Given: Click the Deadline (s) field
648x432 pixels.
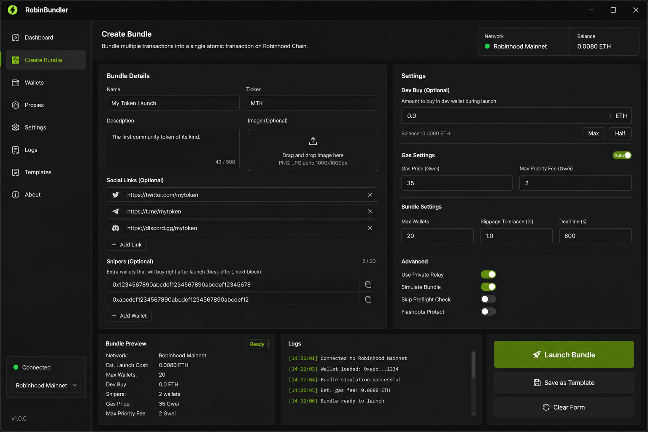Looking at the screenshot, I should (595, 236).
